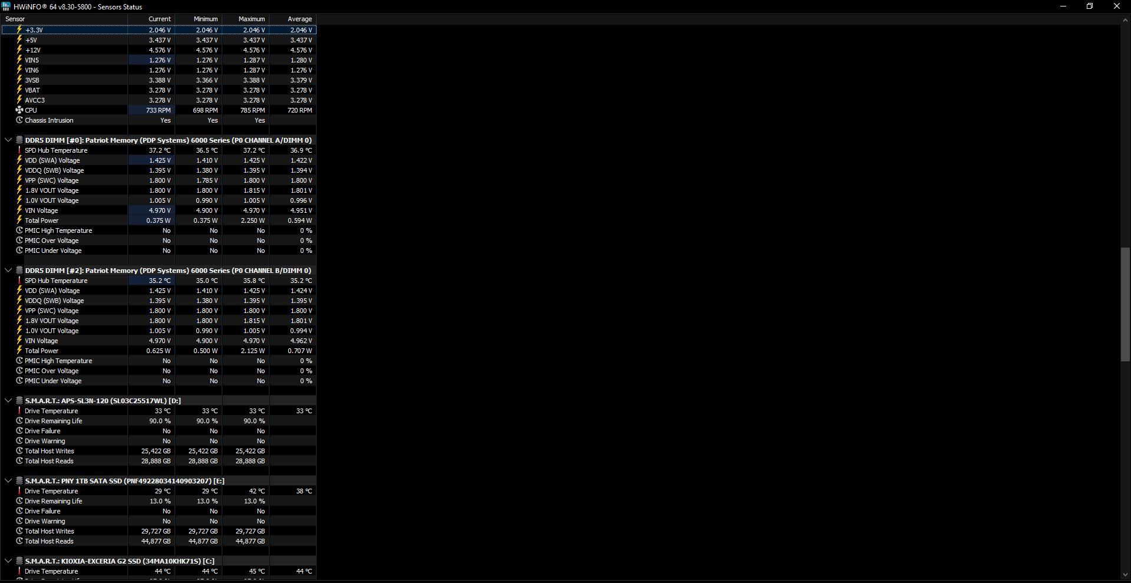Click DIMM #2 Total Power current value 0.625 W

[x=158, y=351]
